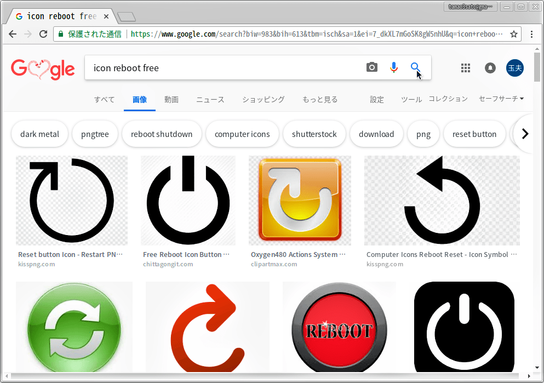Click the horizontal scrollbar right arrow
Viewport: 544px width, 383px height.
(x=529, y=376)
